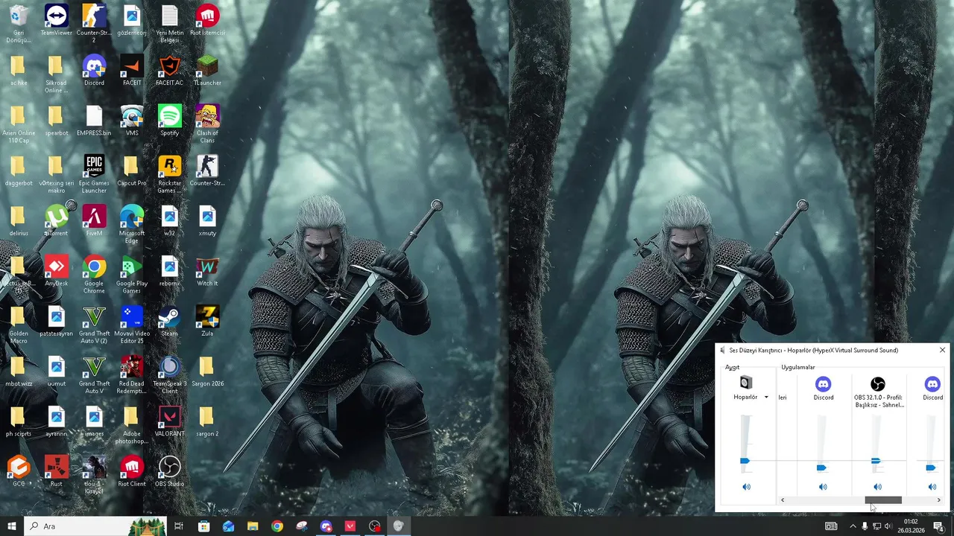Mute the Hoparlör device in volume mixer
Image resolution: width=954 pixels, height=536 pixels.
pos(746,487)
